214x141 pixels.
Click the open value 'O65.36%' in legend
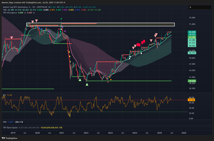52,7
